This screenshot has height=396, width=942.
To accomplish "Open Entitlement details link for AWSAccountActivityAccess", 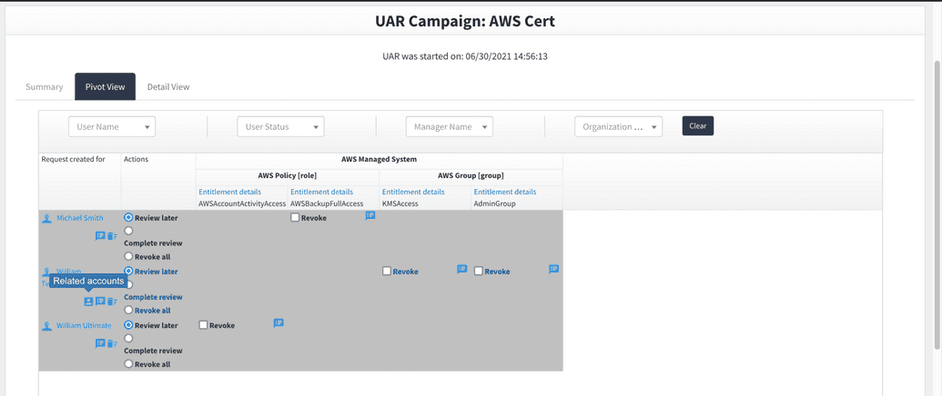I will point(230,192).
